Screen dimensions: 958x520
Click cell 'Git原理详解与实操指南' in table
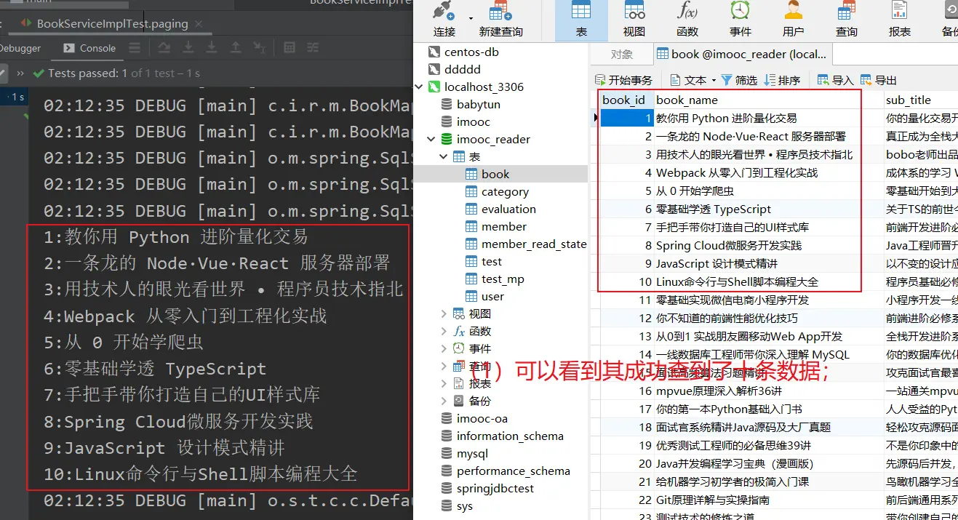click(x=767, y=500)
